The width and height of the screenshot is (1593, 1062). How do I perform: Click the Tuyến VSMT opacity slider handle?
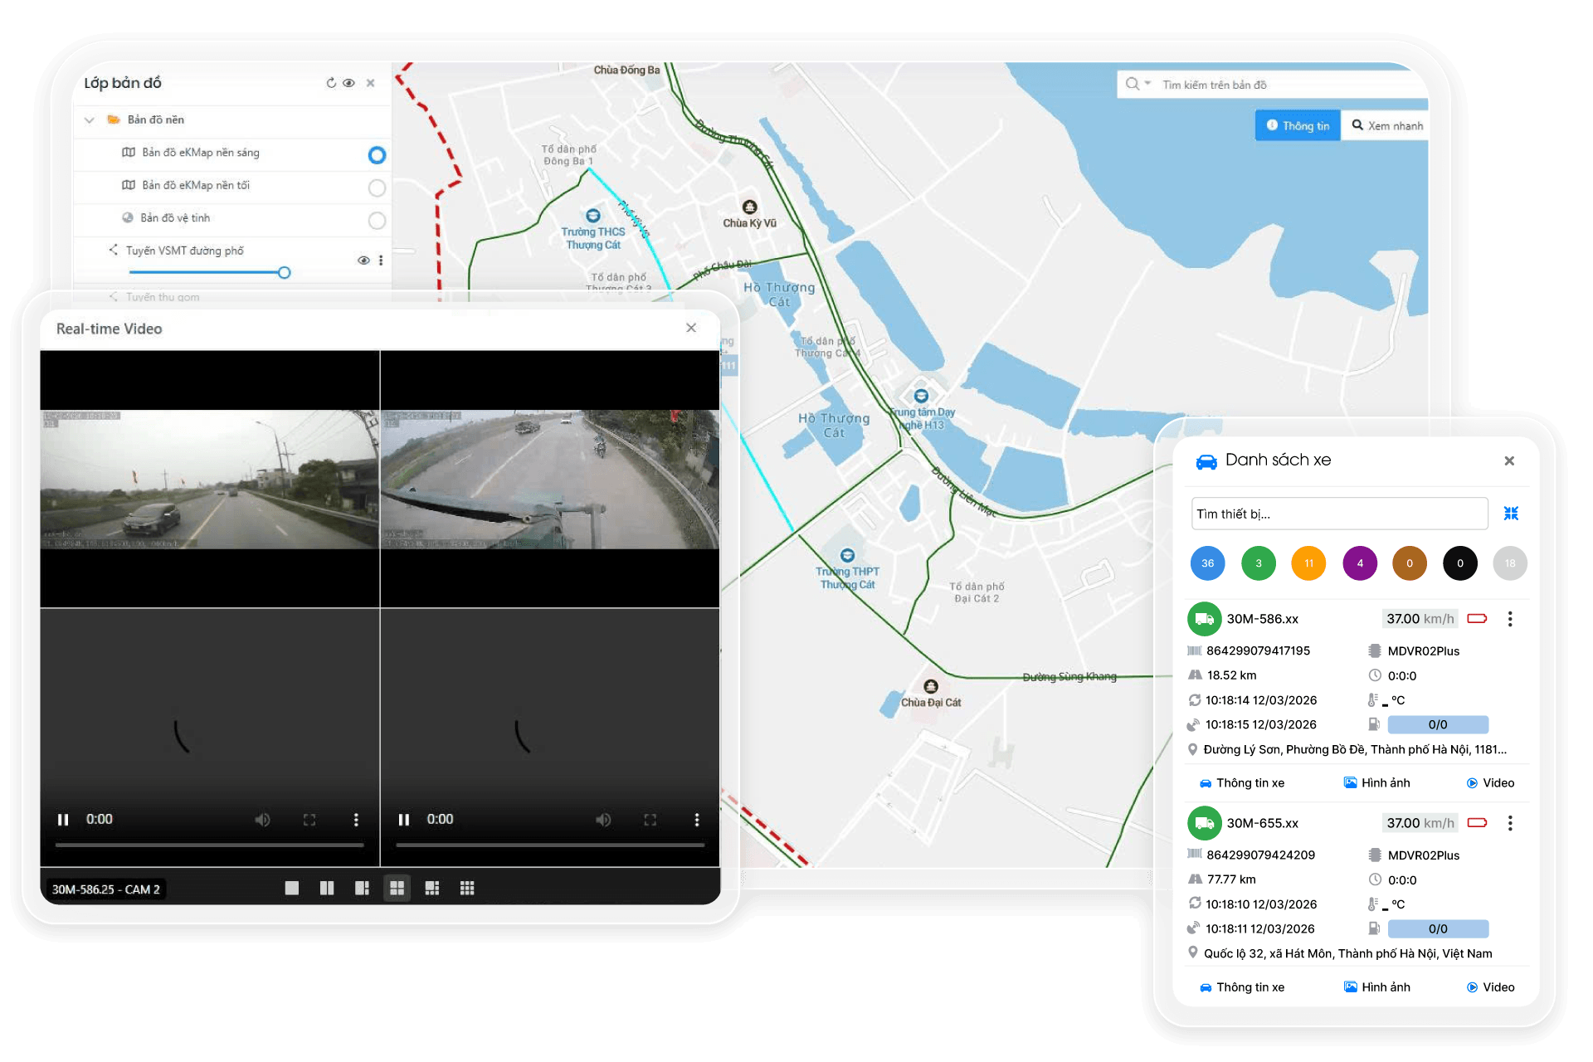(x=285, y=273)
